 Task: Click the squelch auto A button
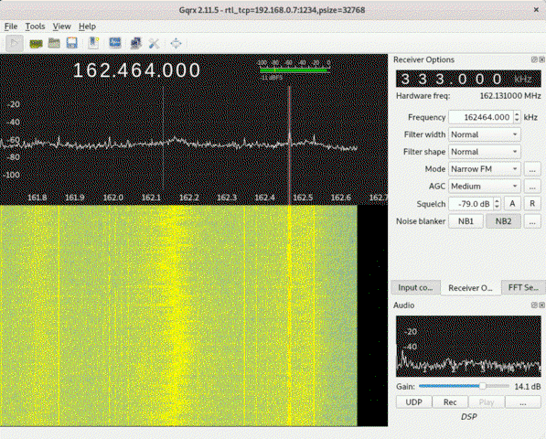[x=512, y=204]
